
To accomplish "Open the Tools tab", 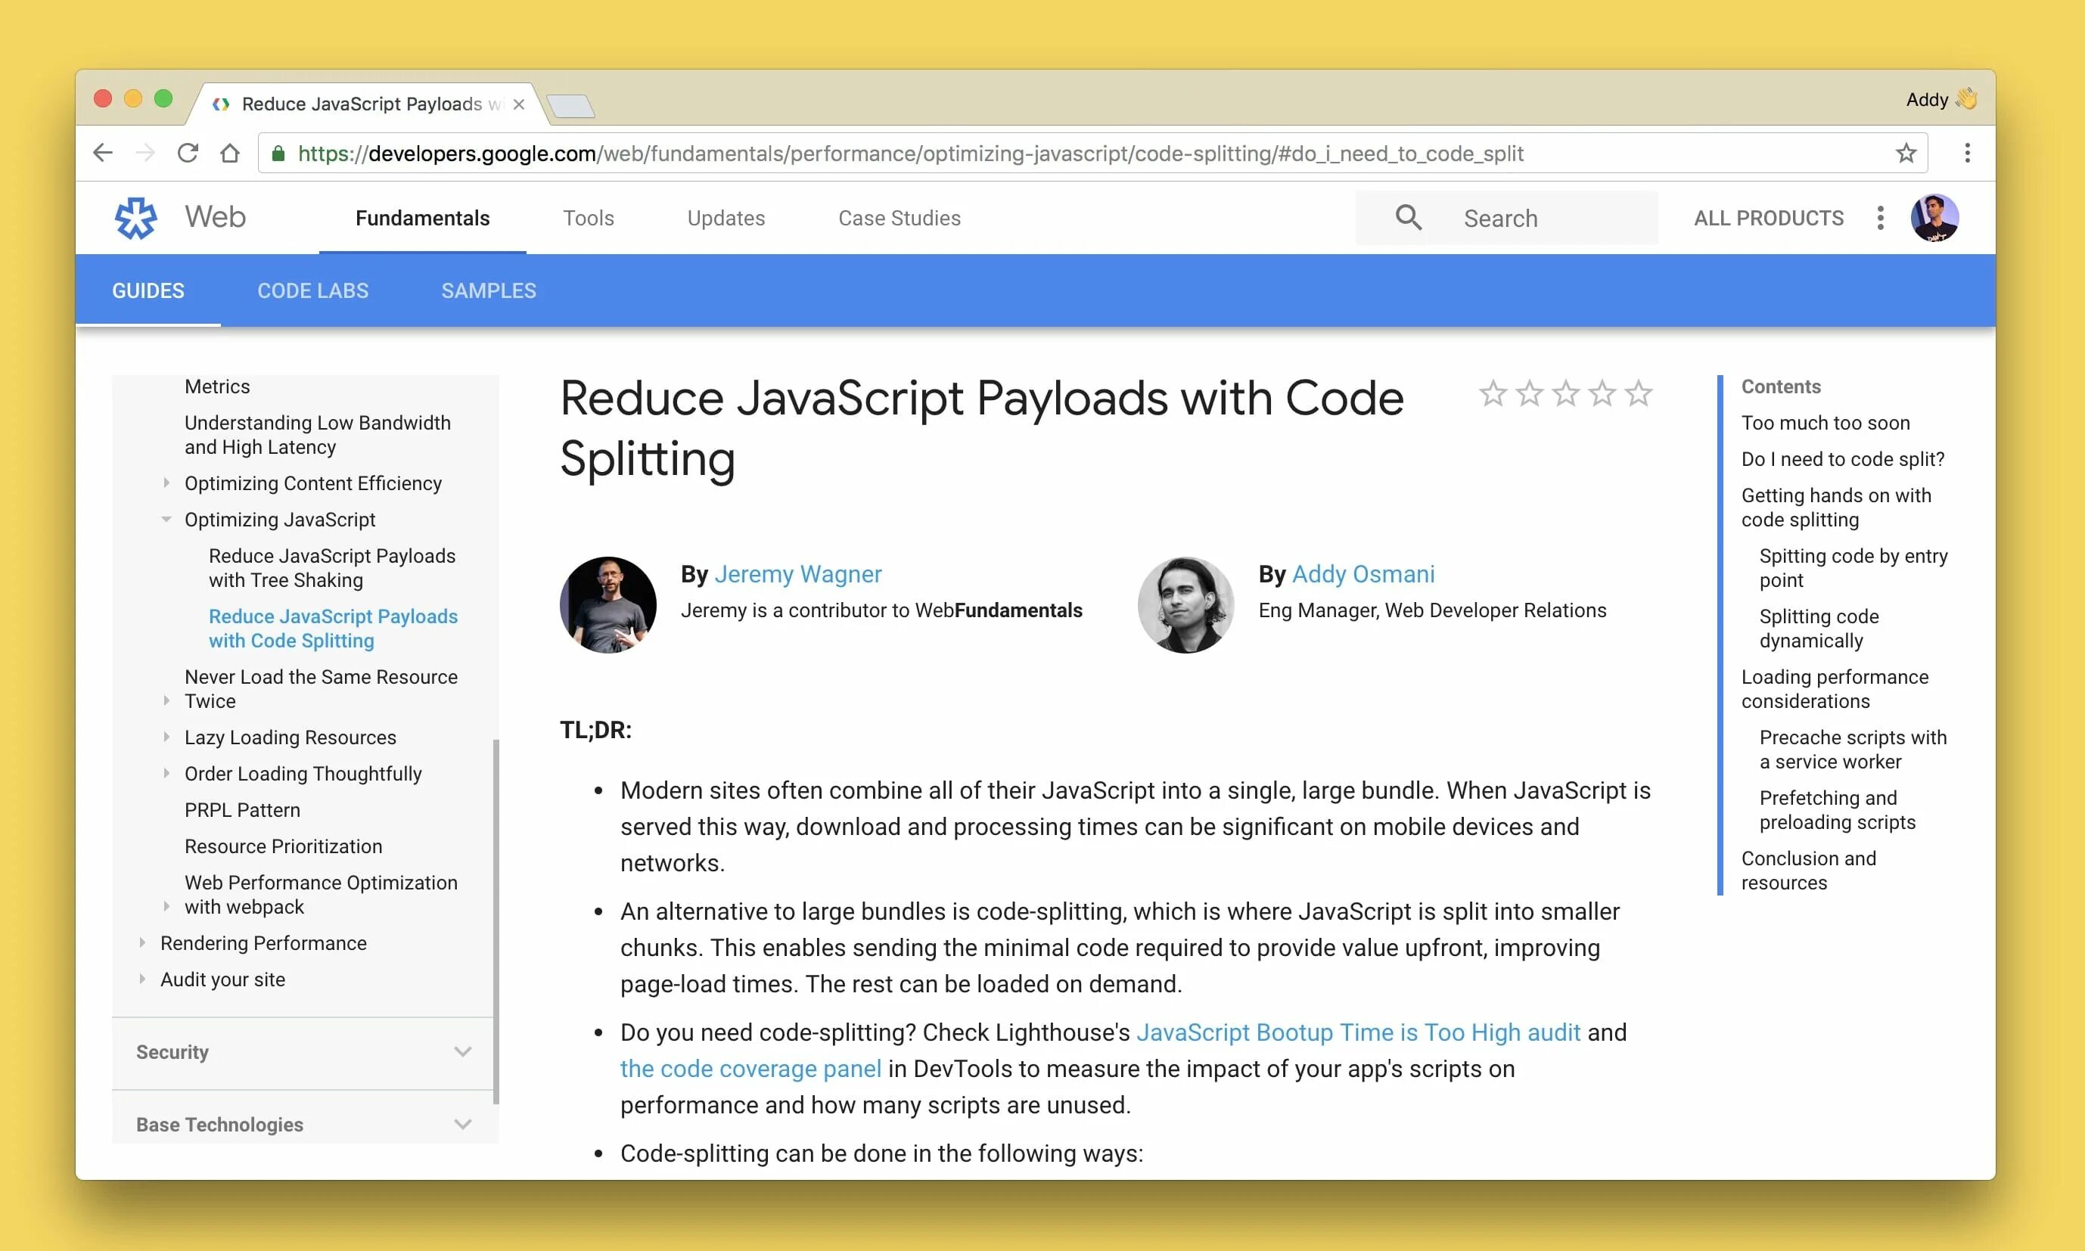I will click(589, 218).
